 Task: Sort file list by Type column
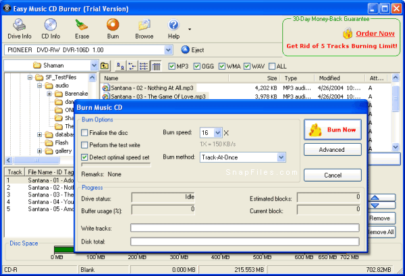point(298,78)
